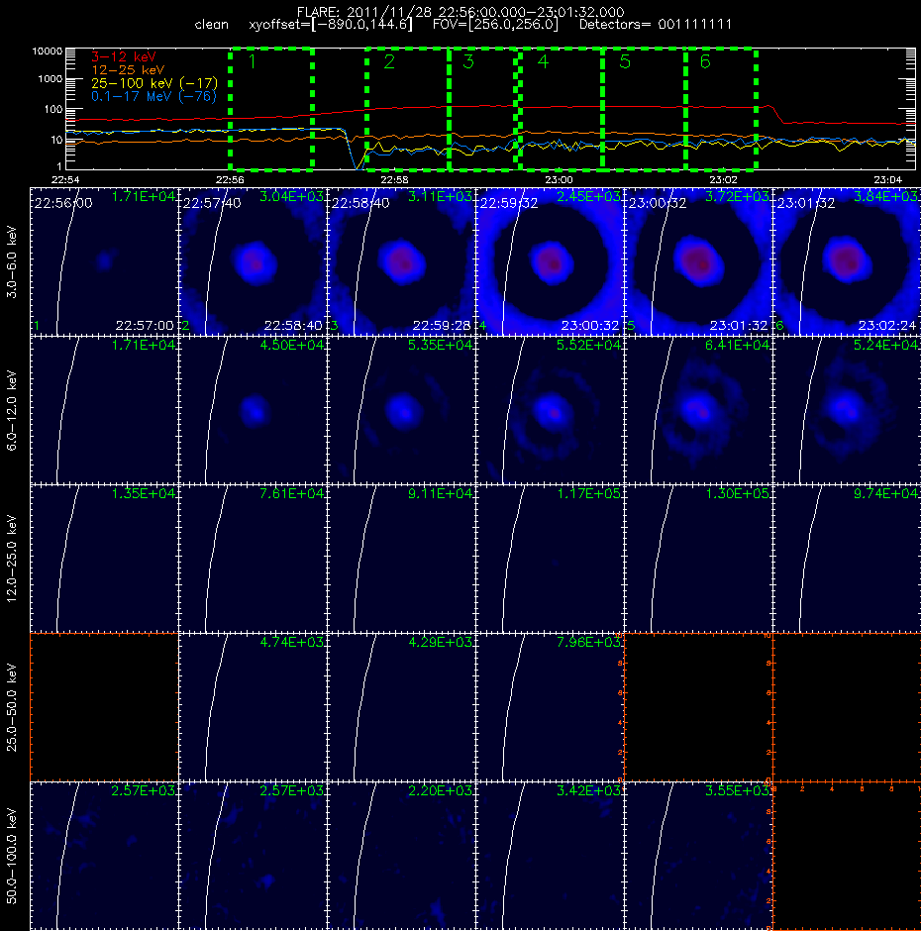Click peak value 1.30E+05
This screenshot has height=931, width=921.
click(737, 494)
